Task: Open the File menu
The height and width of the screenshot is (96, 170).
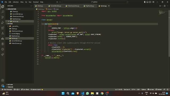Action: point(6,2)
